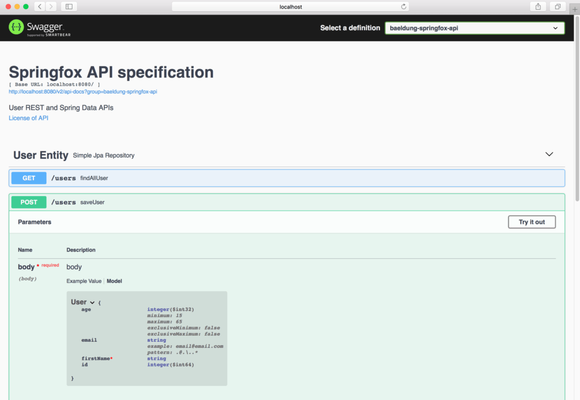Click the 'integer($int64)' type text

(170, 364)
